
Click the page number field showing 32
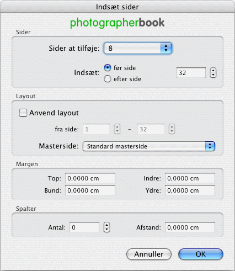(x=191, y=73)
